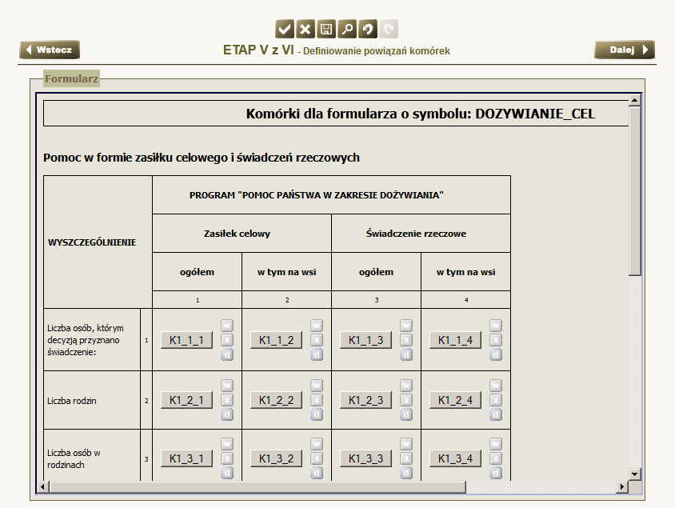Click the 'd' icon beside K1_1_3

pyautogui.click(x=406, y=354)
